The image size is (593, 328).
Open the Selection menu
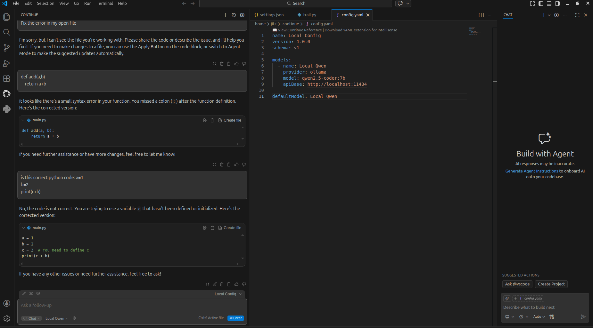point(45,4)
